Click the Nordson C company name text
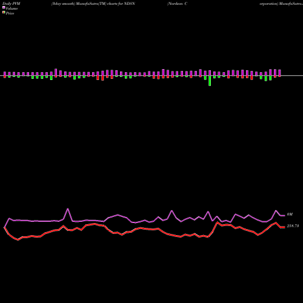The width and height of the screenshot is (303, 303). click(x=177, y=4)
